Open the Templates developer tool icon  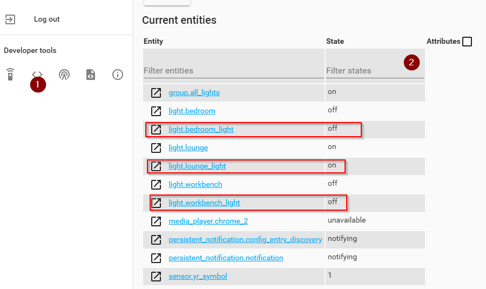[91, 75]
